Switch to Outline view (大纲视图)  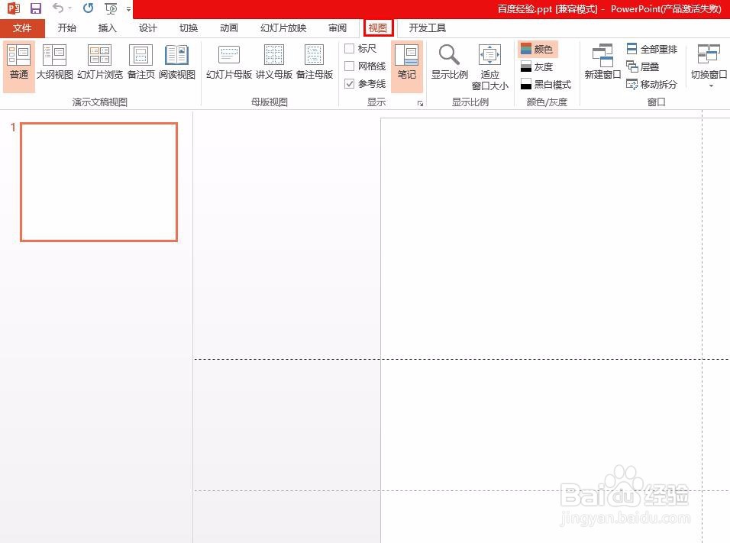coord(54,63)
